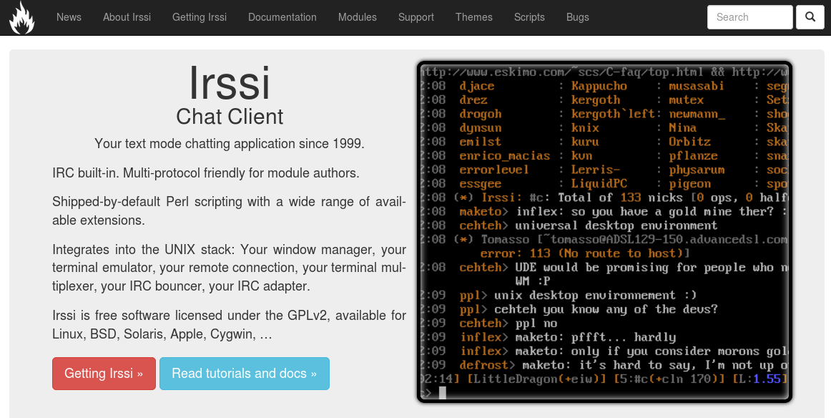
Task: Go to Getting Irssi in navbar
Action: [200, 17]
